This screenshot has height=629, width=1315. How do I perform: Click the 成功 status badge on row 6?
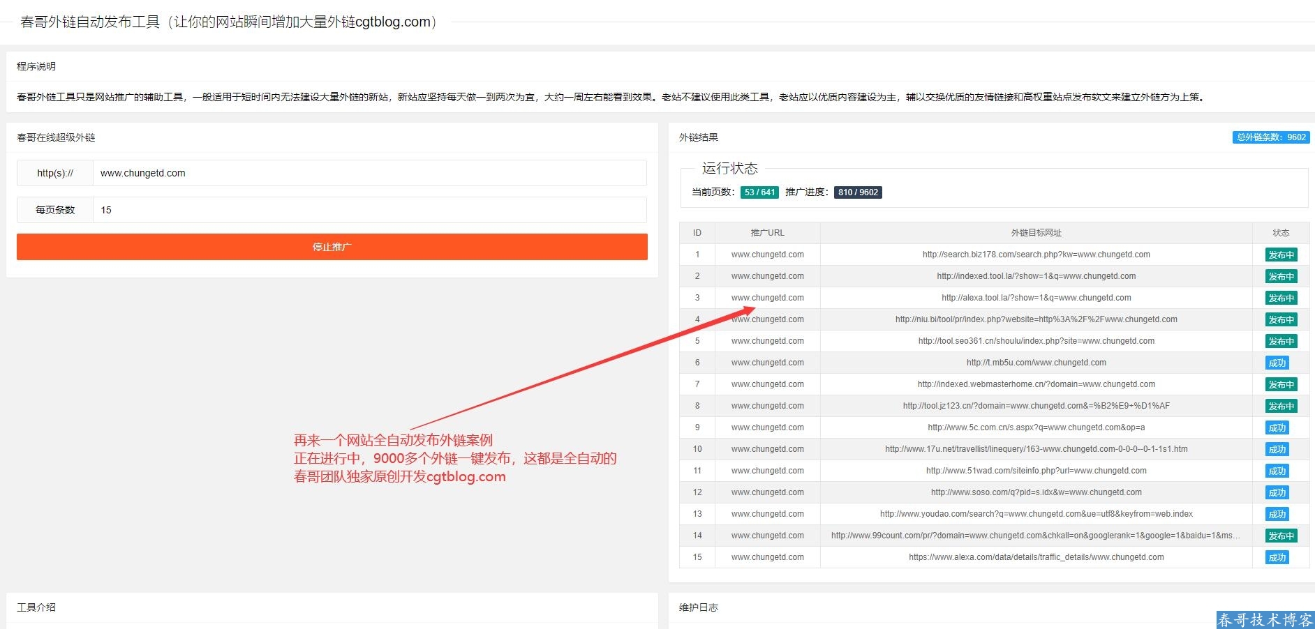coord(1277,363)
